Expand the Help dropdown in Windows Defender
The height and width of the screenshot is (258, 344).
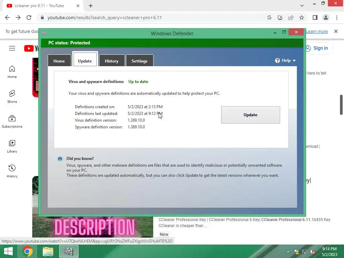(x=286, y=60)
